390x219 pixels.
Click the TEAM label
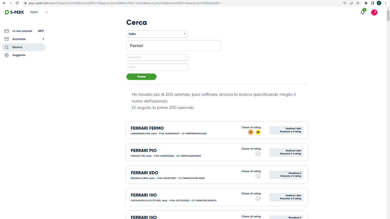click(x=34, y=12)
